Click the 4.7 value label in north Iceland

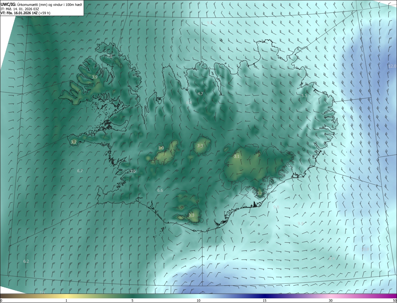200,94
